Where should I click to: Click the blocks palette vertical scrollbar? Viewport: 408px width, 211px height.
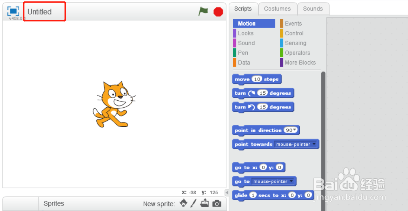click(323, 141)
